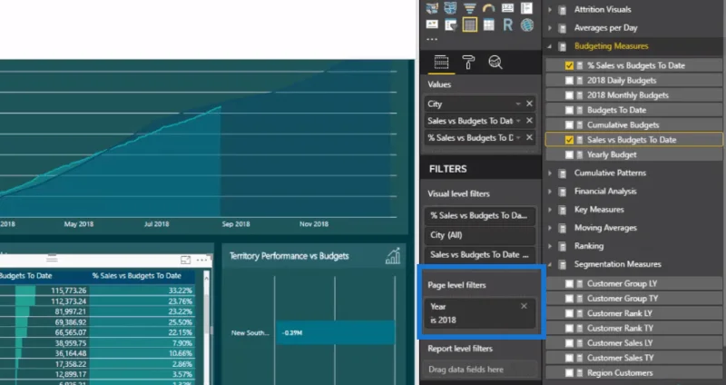This screenshot has height=385, width=726.
Task: Uncheck the Sales vs Budgets To Date measure
Action: 569,140
